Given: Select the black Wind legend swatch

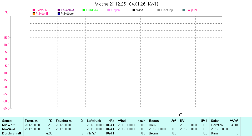Looking at the screenshot, I should [x=134, y=10].
